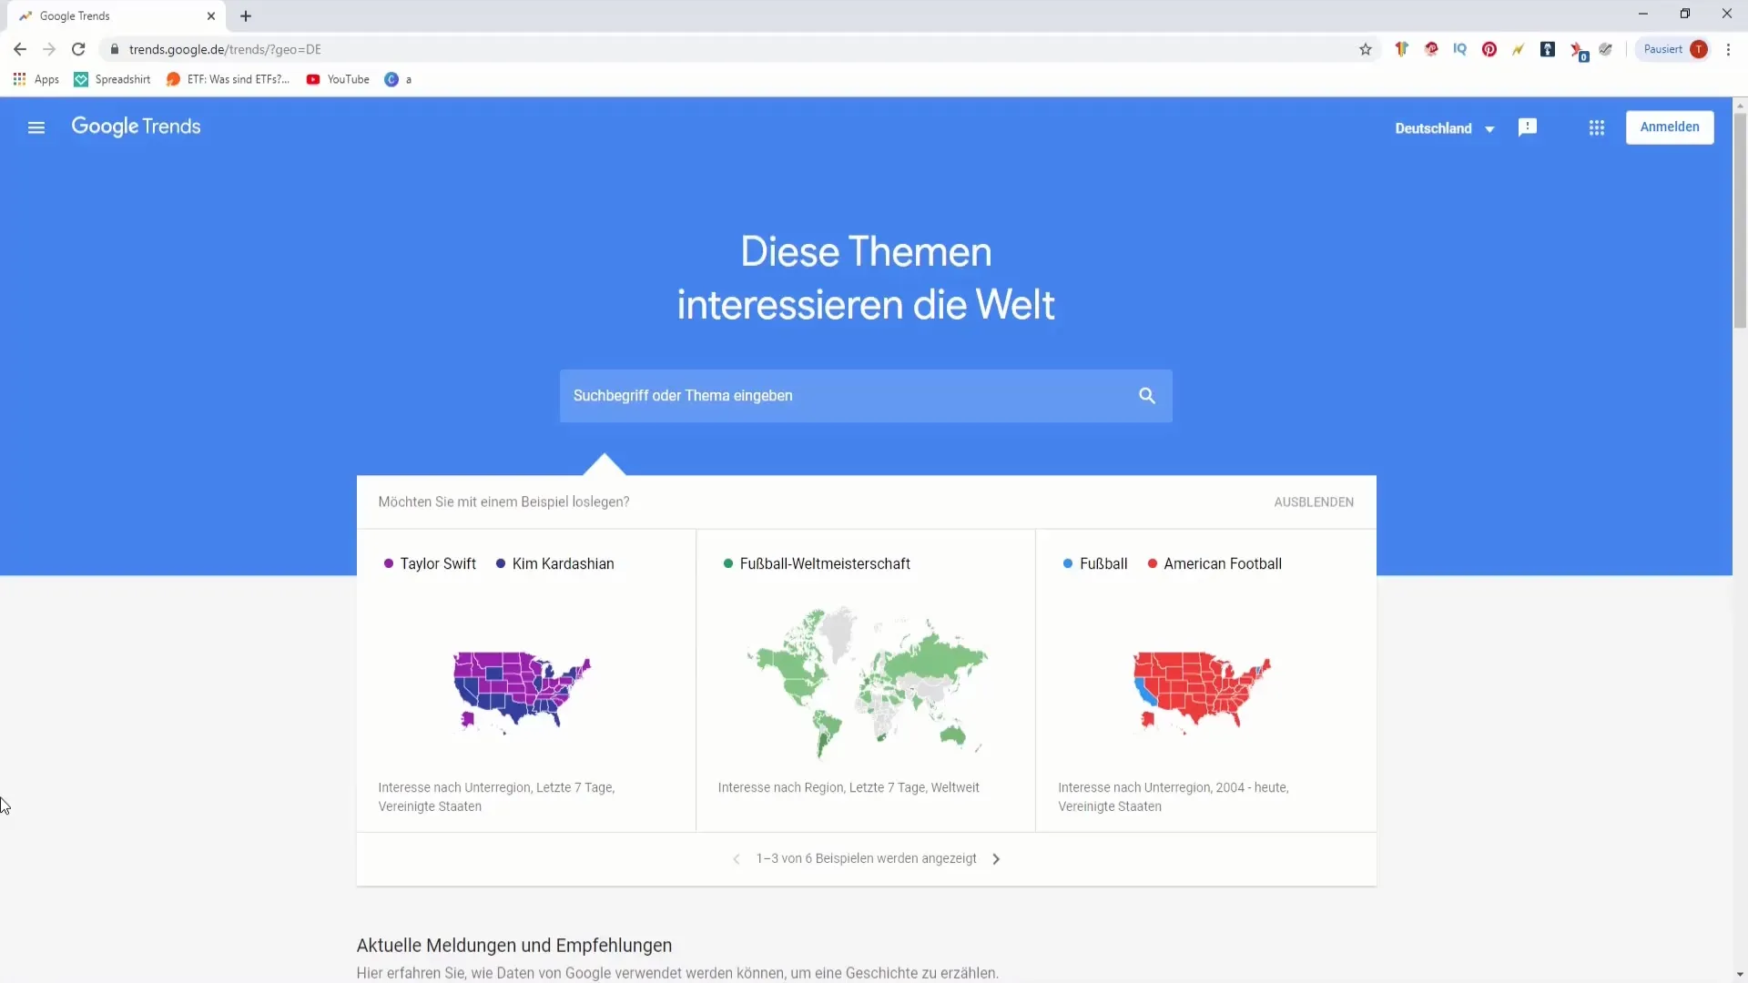Click 'Interesse nach Region, Letzte 7 Tage, Weltweit' caption

point(849,788)
